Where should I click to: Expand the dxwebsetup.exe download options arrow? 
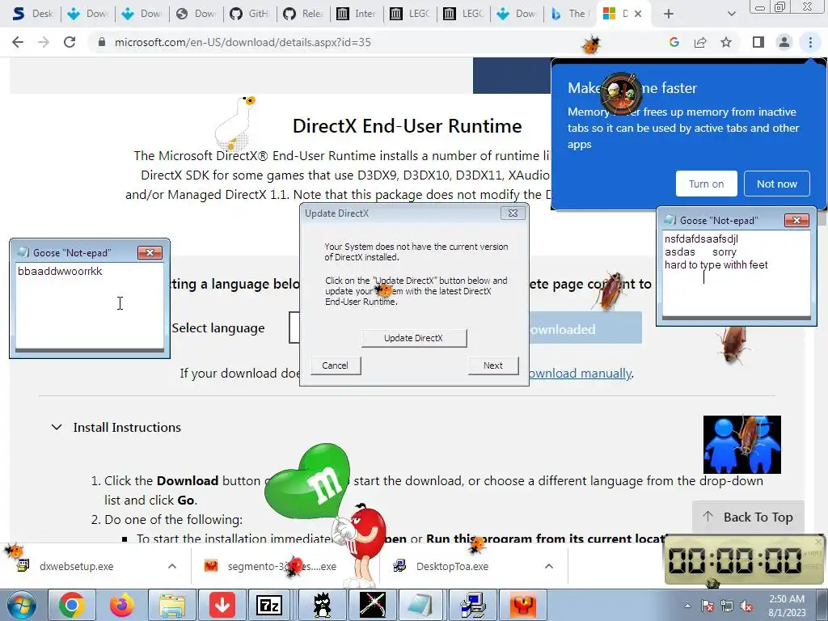coord(172,566)
